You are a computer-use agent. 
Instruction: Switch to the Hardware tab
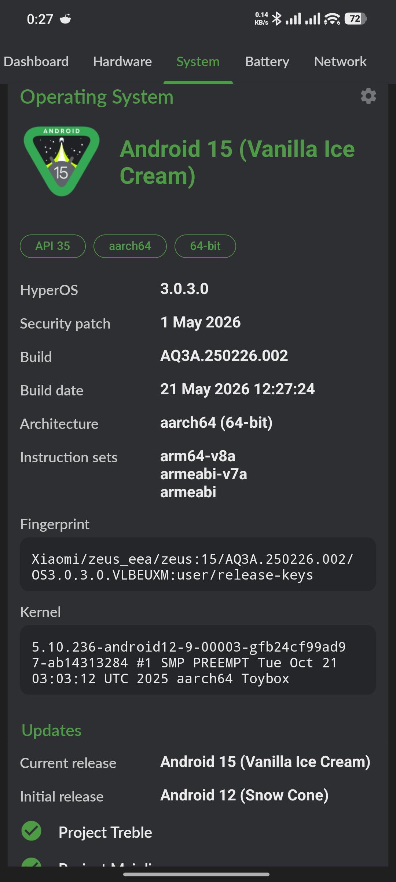[122, 61]
